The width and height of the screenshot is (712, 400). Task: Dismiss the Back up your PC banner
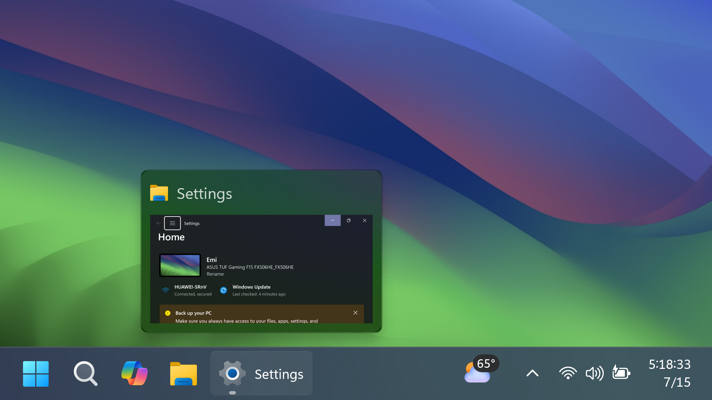[x=355, y=313]
